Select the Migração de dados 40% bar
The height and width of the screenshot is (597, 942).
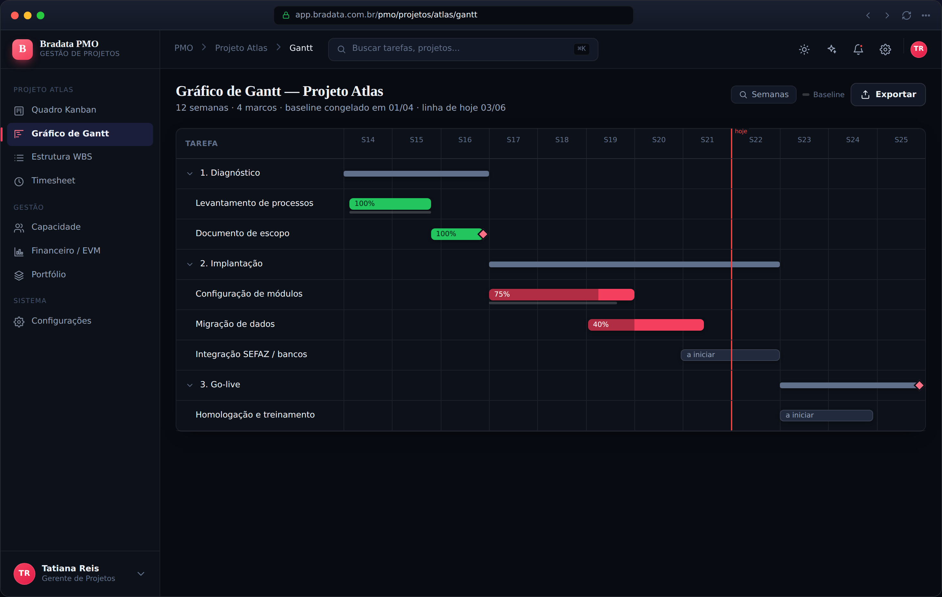click(645, 325)
